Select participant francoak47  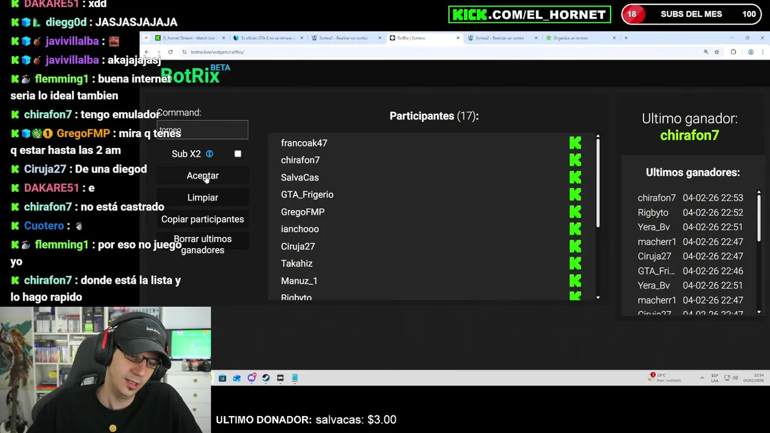[304, 143]
